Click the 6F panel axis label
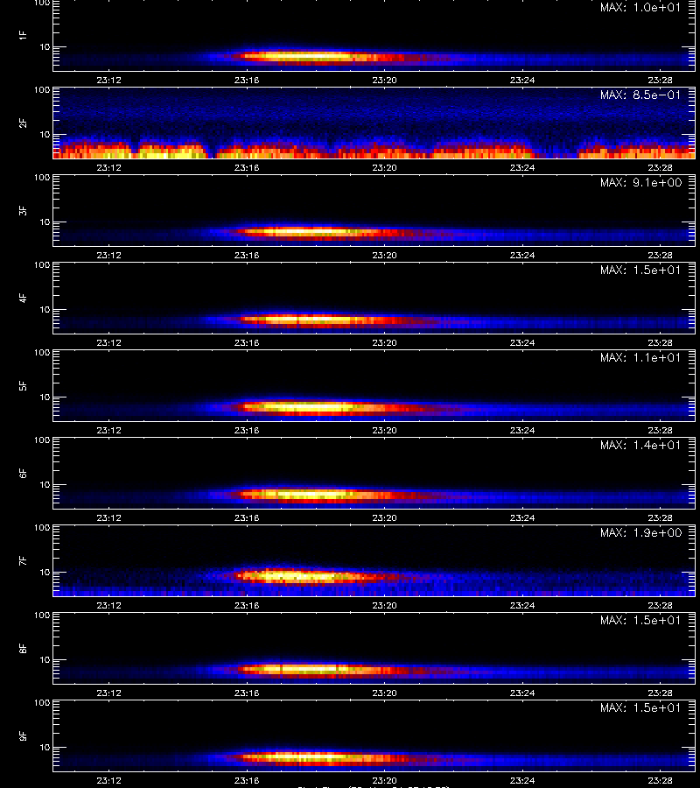 [23, 474]
